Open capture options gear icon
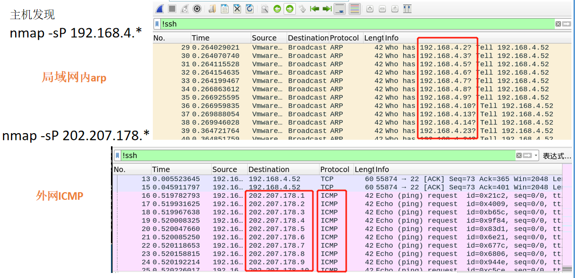Image resolution: width=575 pixels, height=278 pixels. pyautogui.click(x=197, y=9)
